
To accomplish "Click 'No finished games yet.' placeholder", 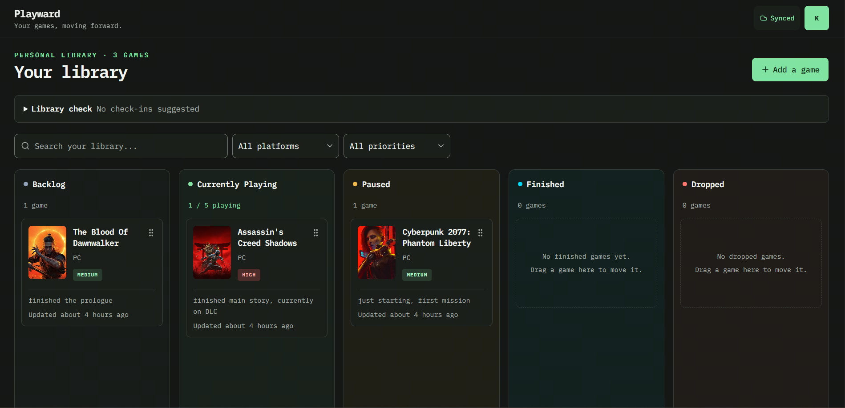I will (x=586, y=256).
